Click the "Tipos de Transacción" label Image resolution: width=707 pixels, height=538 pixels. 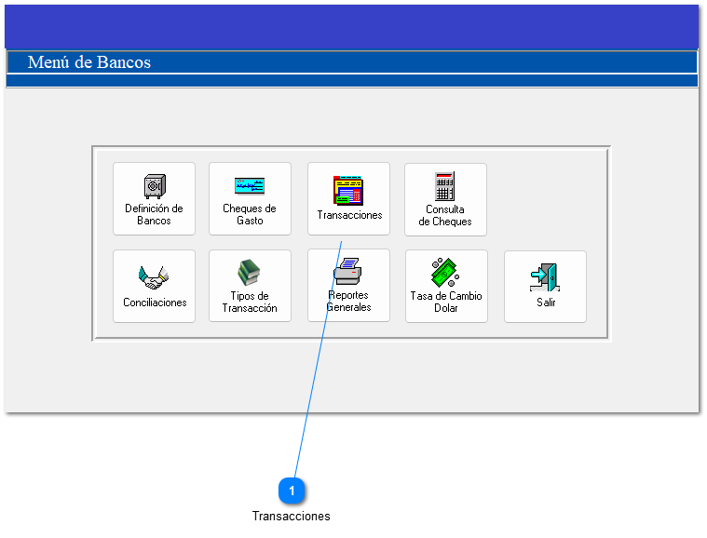click(250, 303)
